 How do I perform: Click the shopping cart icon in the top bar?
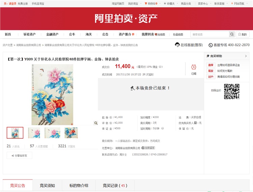(x=146, y=3)
